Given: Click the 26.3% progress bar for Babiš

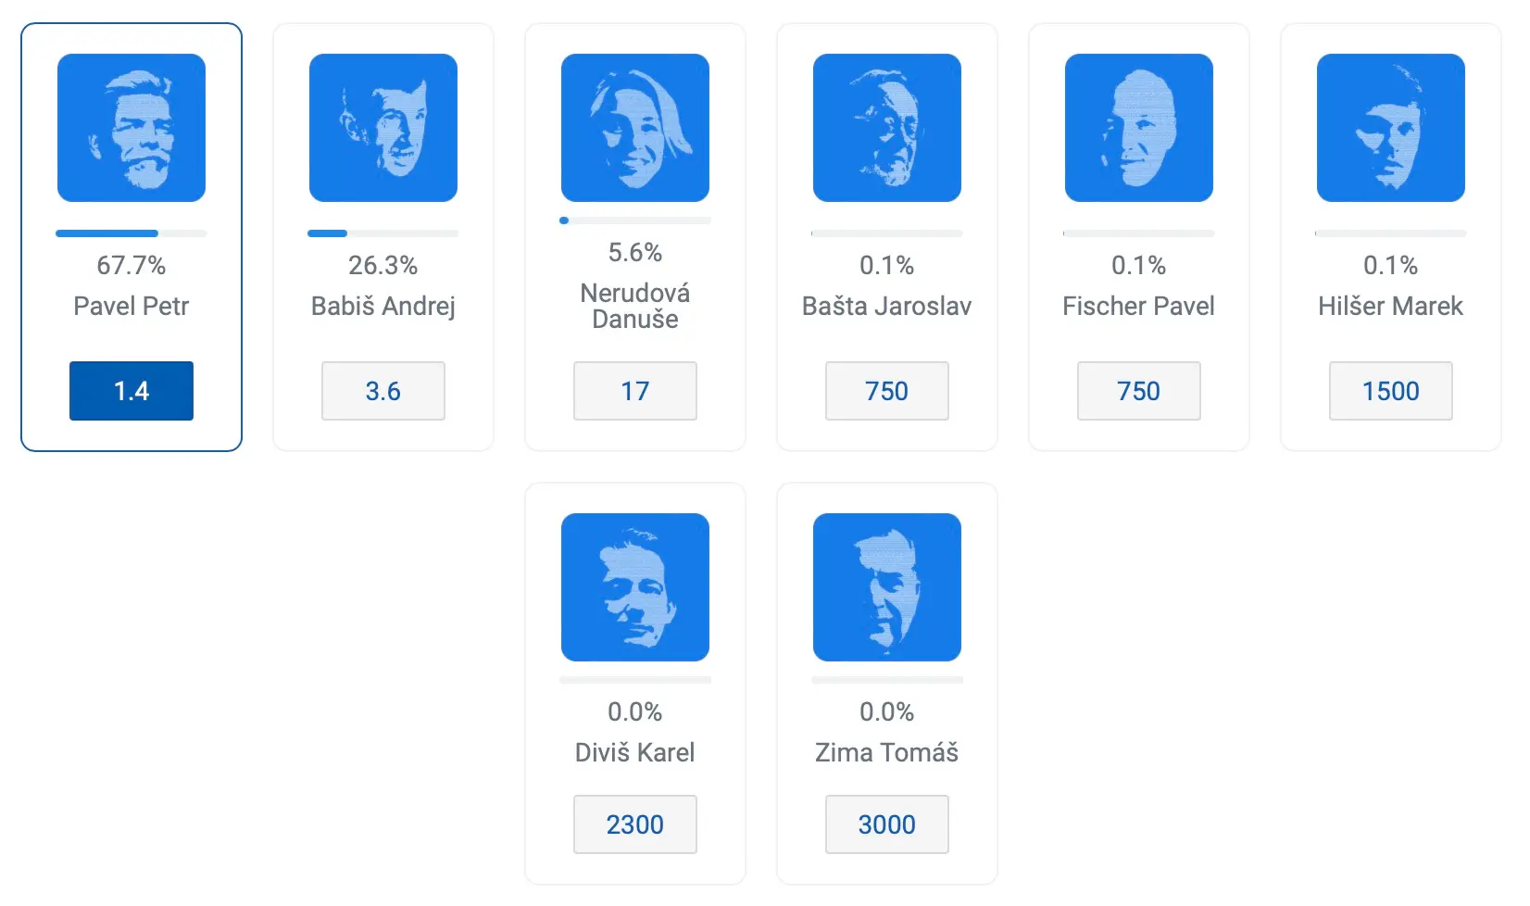Looking at the screenshot, I should click(383, 233).
